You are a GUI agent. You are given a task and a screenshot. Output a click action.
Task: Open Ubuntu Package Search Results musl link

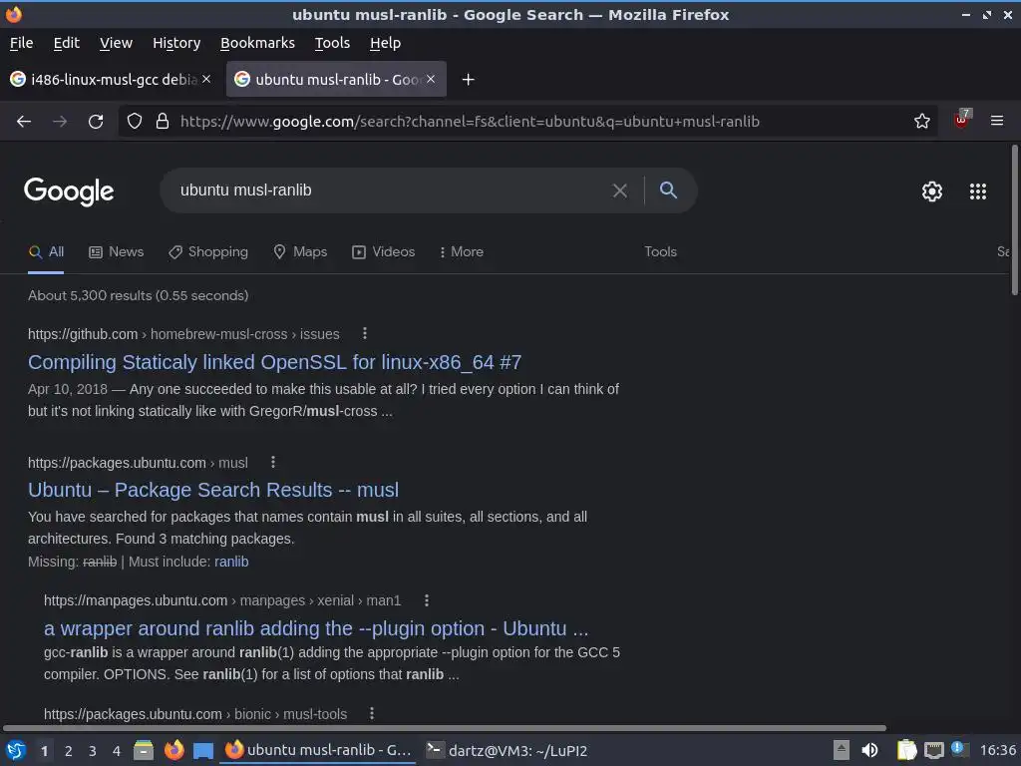click(213, 490)
